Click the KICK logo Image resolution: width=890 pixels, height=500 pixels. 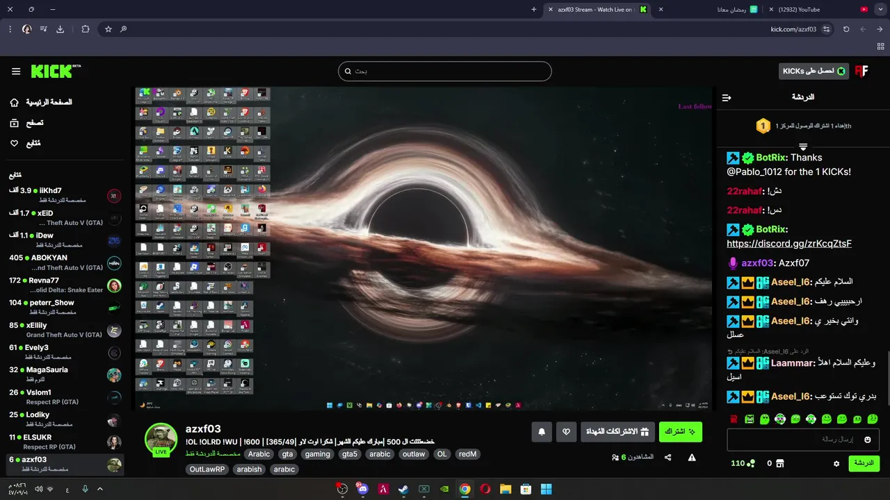point(56,71)
